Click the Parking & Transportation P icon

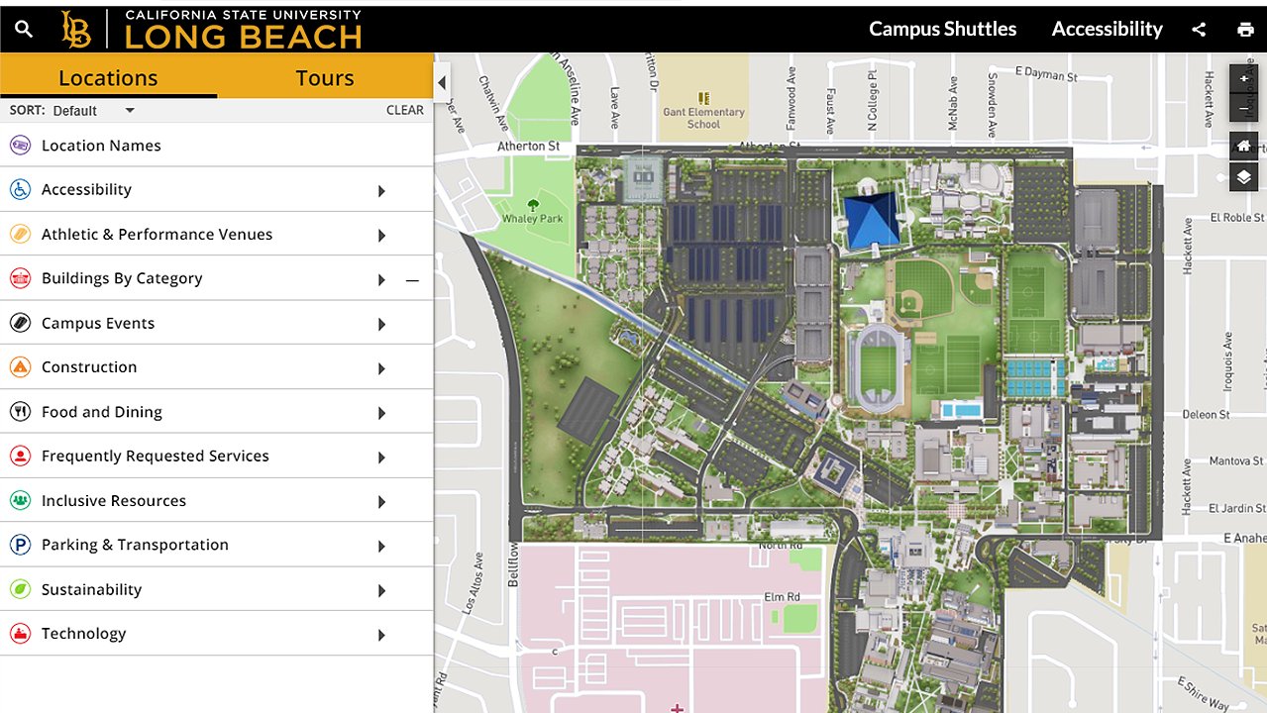[x=20, y=545]
